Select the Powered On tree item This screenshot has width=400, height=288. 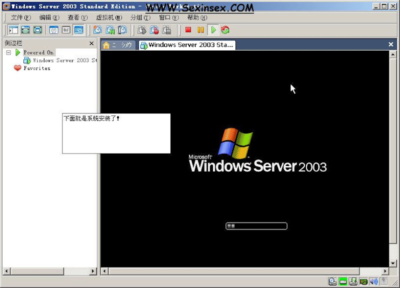38,52
